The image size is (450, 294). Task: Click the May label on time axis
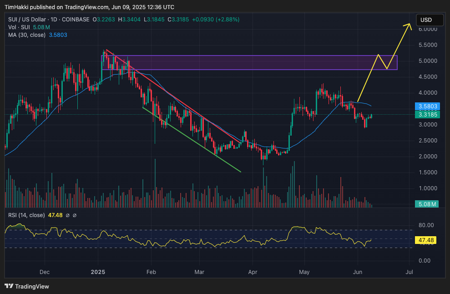(x=304, y=272)
